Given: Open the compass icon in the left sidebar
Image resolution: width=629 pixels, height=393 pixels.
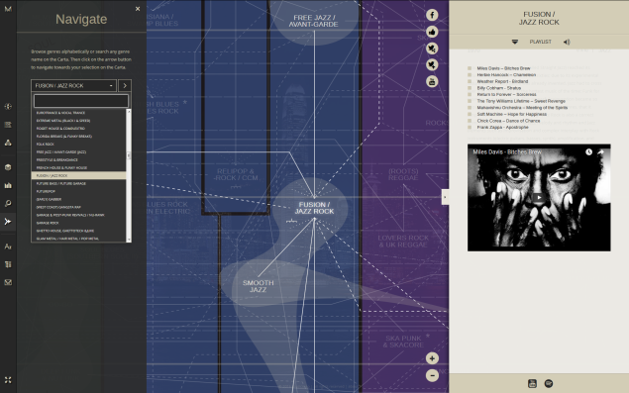Looking at the screenshot, I should pyautogui.click(x=8, y=106).
